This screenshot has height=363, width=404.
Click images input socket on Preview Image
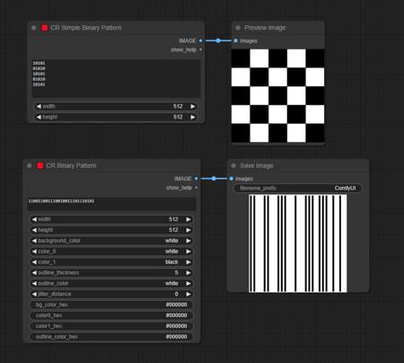pyautogui.click(x=236, y=40)
